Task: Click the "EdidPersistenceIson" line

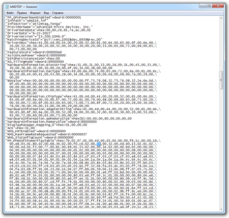Action: click(33, 58)
